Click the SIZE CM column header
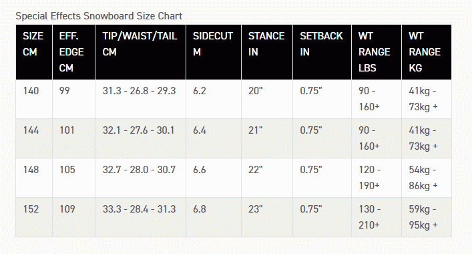 [x=34, y=52]
